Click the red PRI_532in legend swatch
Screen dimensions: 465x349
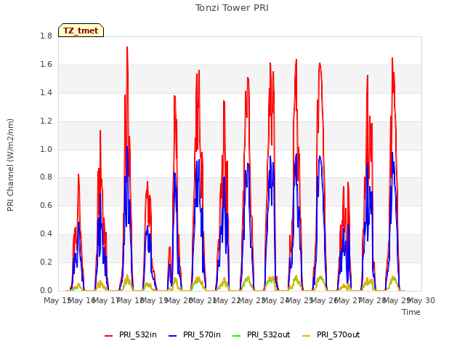[x=109, y=336]
